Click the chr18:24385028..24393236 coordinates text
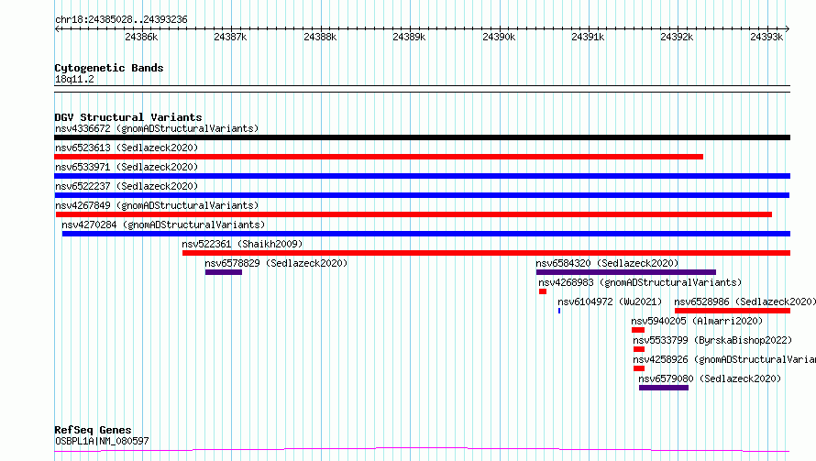This screenshot has width=816, height=461. [121, 20]
